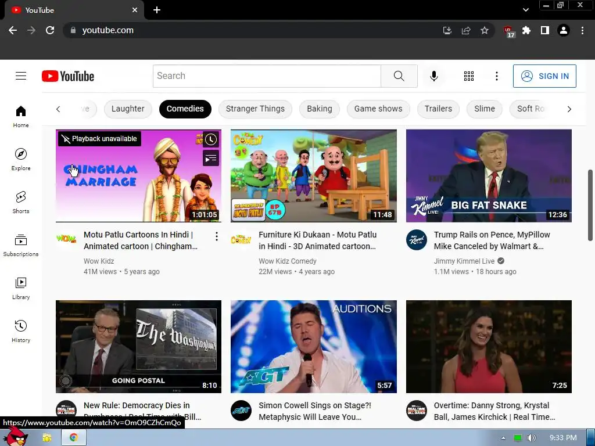Open Subscriptions in the sidebar
This screenshot has height=446, width=595.
click(x=21, y=246)
